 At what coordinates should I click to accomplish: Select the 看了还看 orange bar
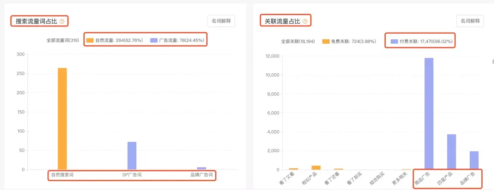[x=338, y=169]
